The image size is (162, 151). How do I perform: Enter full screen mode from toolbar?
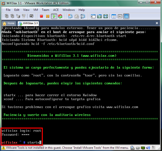[x=100, y=16]
